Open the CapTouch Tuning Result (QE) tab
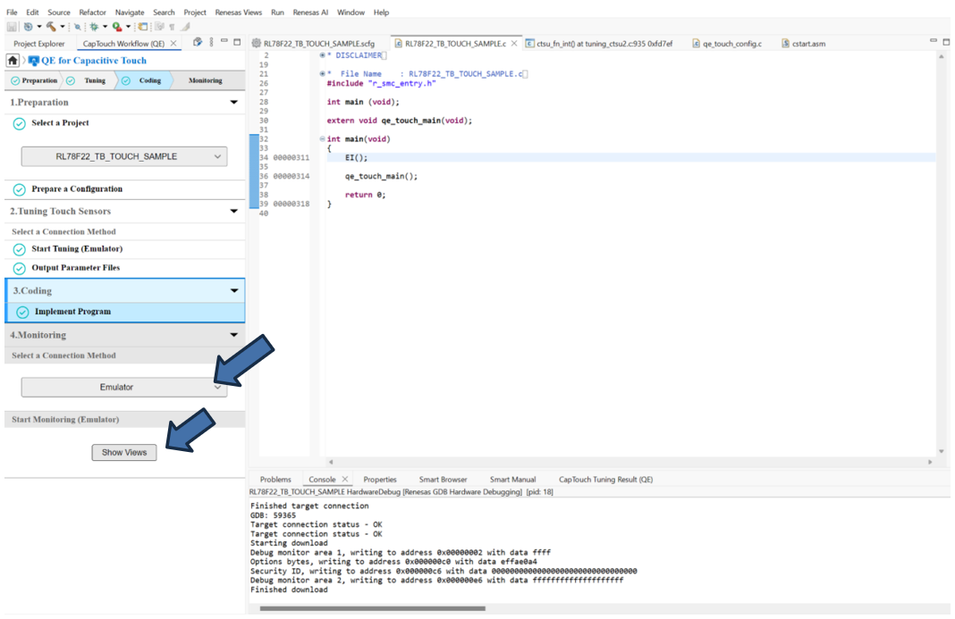Viewport: 955px width, 619px height. (605, 480)
